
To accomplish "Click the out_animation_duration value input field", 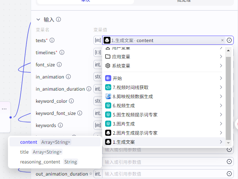I will (x=163, y=174).
